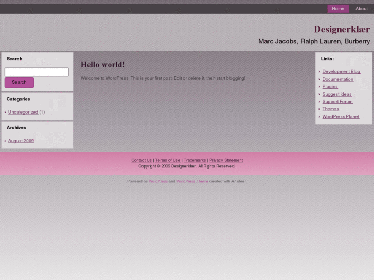Click the Marc Jacobs, Ralph Lauren, Burberry tagline

[x=314, y=41]
